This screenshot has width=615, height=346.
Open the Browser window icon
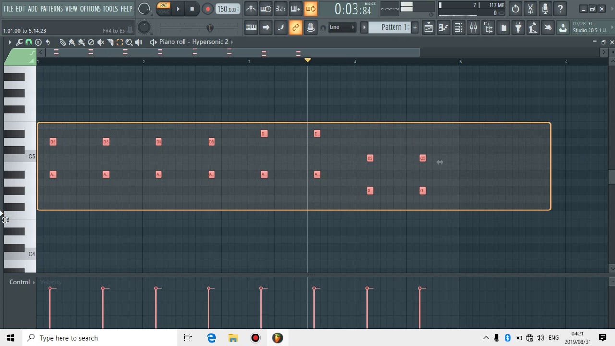488,27
